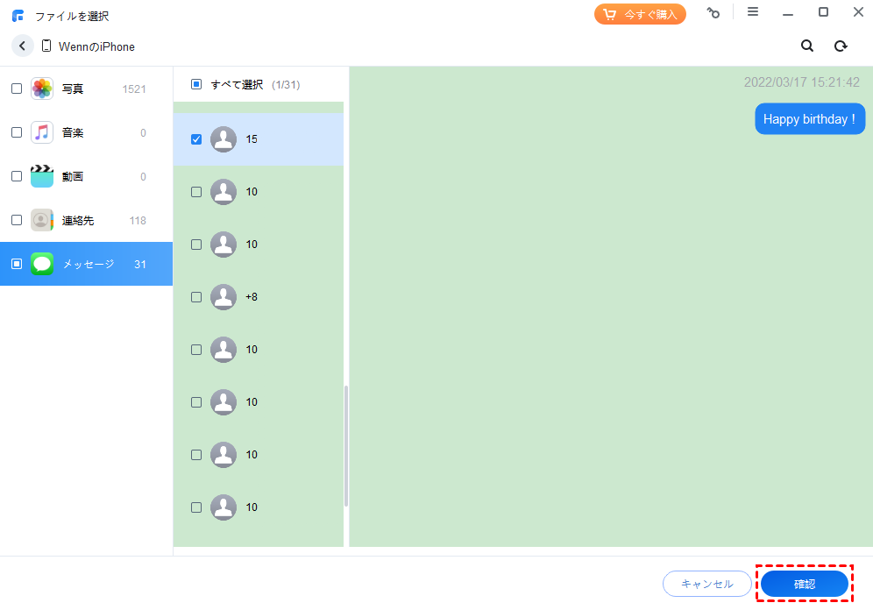
Task: Click the search magnifier icon
Action: point(807,46)
